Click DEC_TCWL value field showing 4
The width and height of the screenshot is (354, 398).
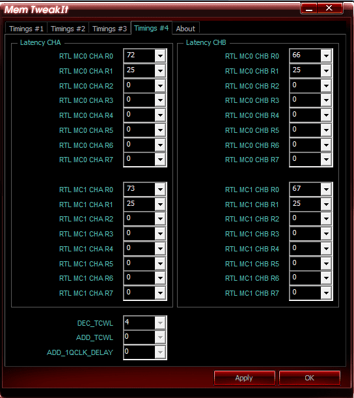pyautogui.click(x=139, y=322)
